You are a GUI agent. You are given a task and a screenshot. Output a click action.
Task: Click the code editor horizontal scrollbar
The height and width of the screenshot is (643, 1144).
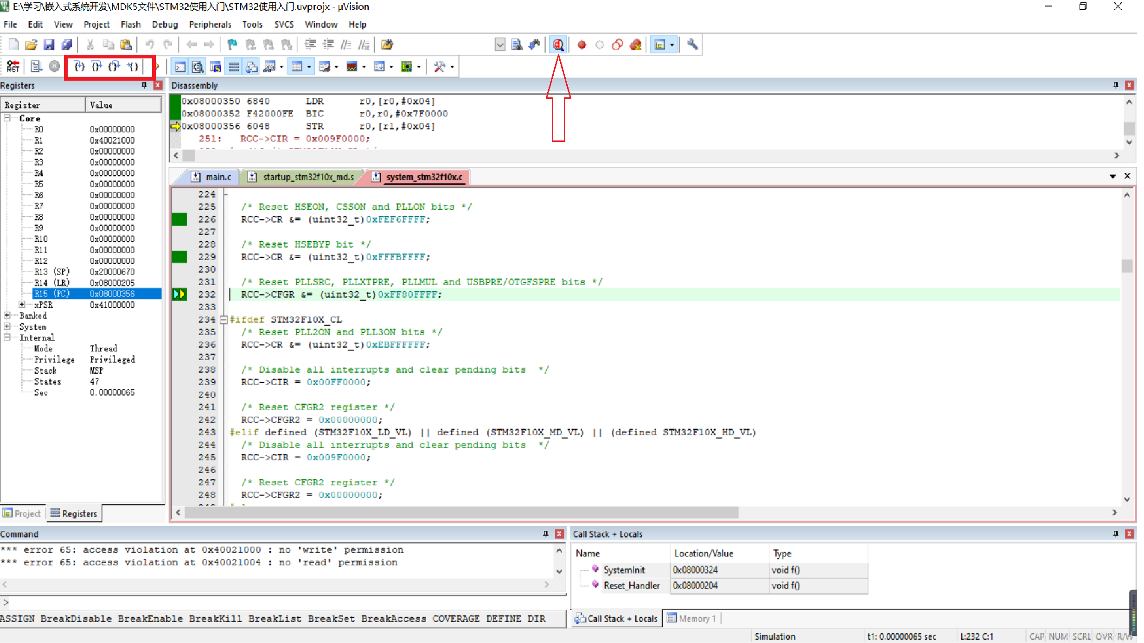[x=461, y=512]
